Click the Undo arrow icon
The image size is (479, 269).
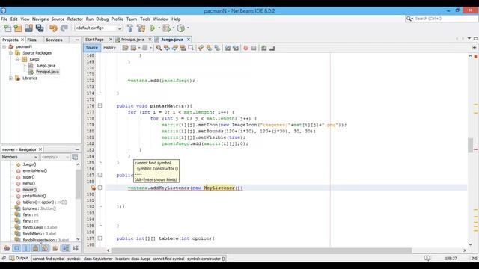point(53,28)
